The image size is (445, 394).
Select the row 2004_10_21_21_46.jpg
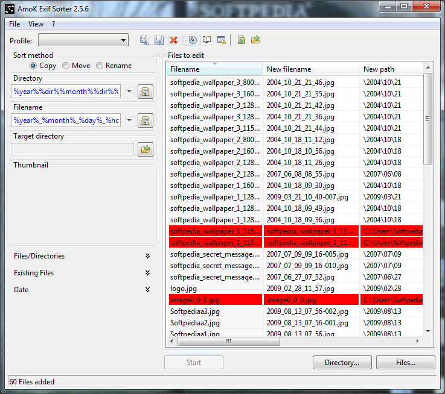[295, 83]
